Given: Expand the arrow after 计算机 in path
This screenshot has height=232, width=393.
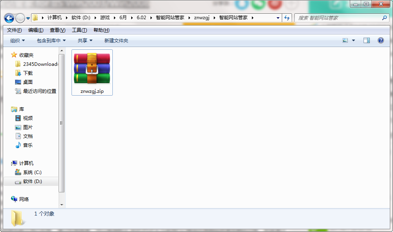Looking at the screenshot, I should point(67,18).
